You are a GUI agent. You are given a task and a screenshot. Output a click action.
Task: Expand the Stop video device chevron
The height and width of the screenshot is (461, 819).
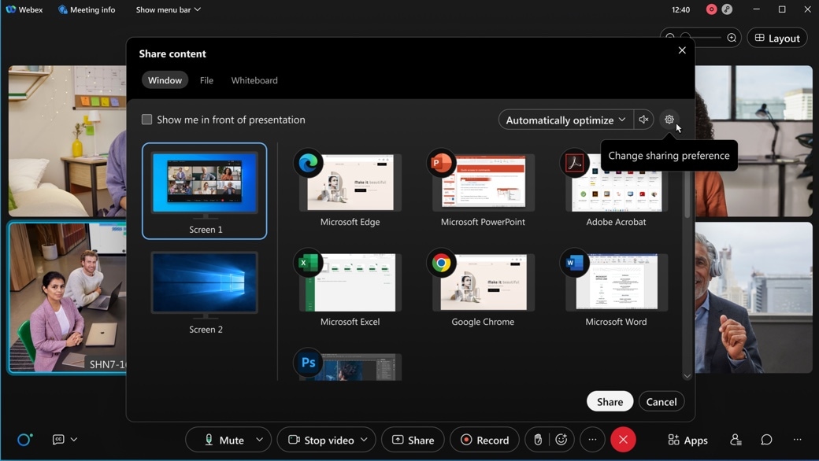pos(363,440)
